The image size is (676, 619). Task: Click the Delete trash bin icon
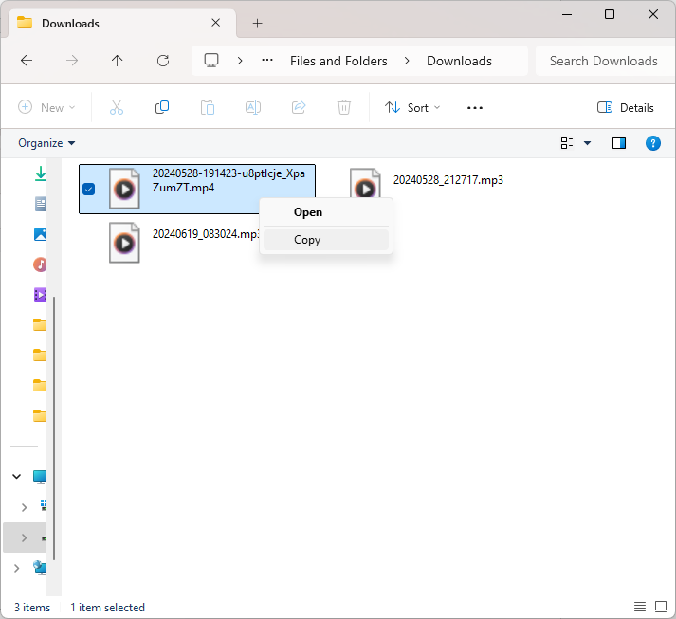point(344,108)
